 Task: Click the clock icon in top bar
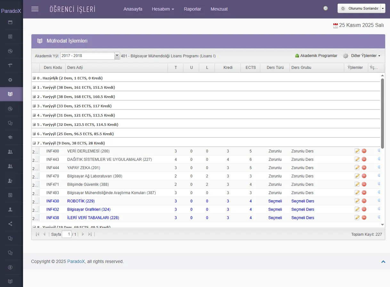[x=326, y=9]
